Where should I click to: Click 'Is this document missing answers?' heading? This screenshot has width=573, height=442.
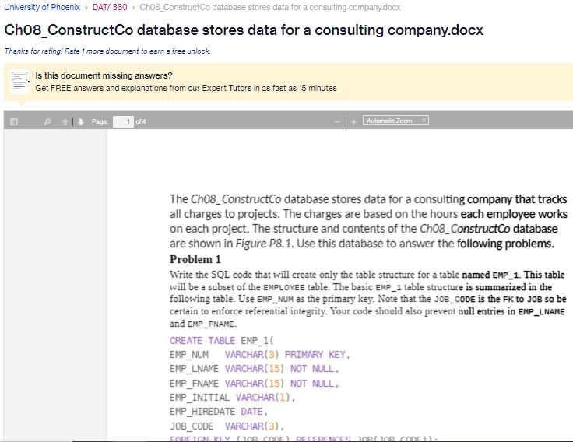(104, 75)
